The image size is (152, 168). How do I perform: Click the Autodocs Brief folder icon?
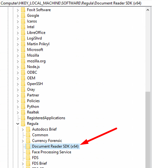click(28, 129)
